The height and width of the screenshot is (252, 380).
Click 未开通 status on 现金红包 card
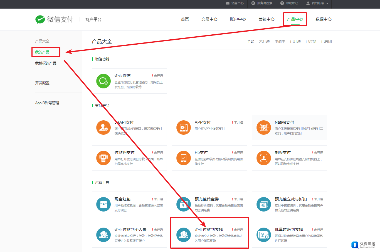tap(157, 199)
